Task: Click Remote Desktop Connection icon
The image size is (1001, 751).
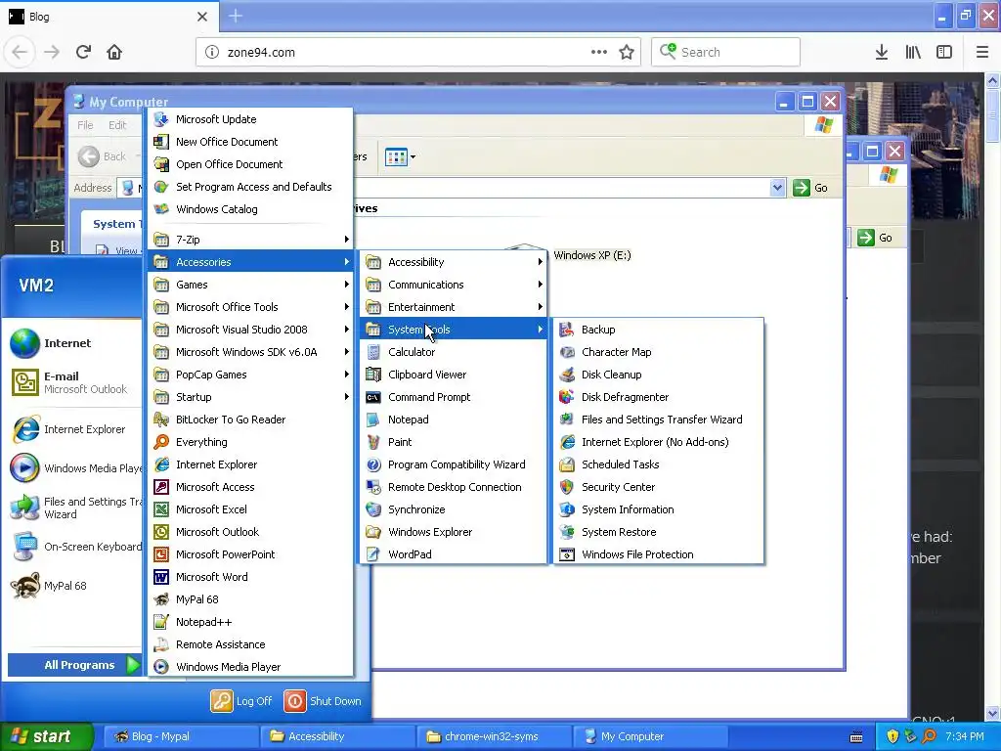Action: click(373, 487)
